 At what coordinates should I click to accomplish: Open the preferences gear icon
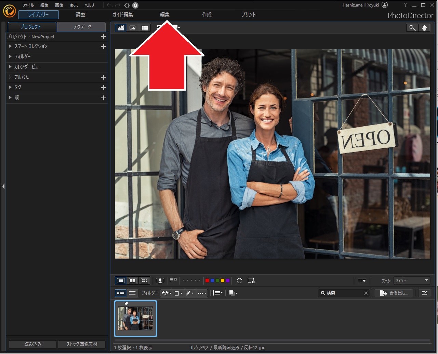127,5
